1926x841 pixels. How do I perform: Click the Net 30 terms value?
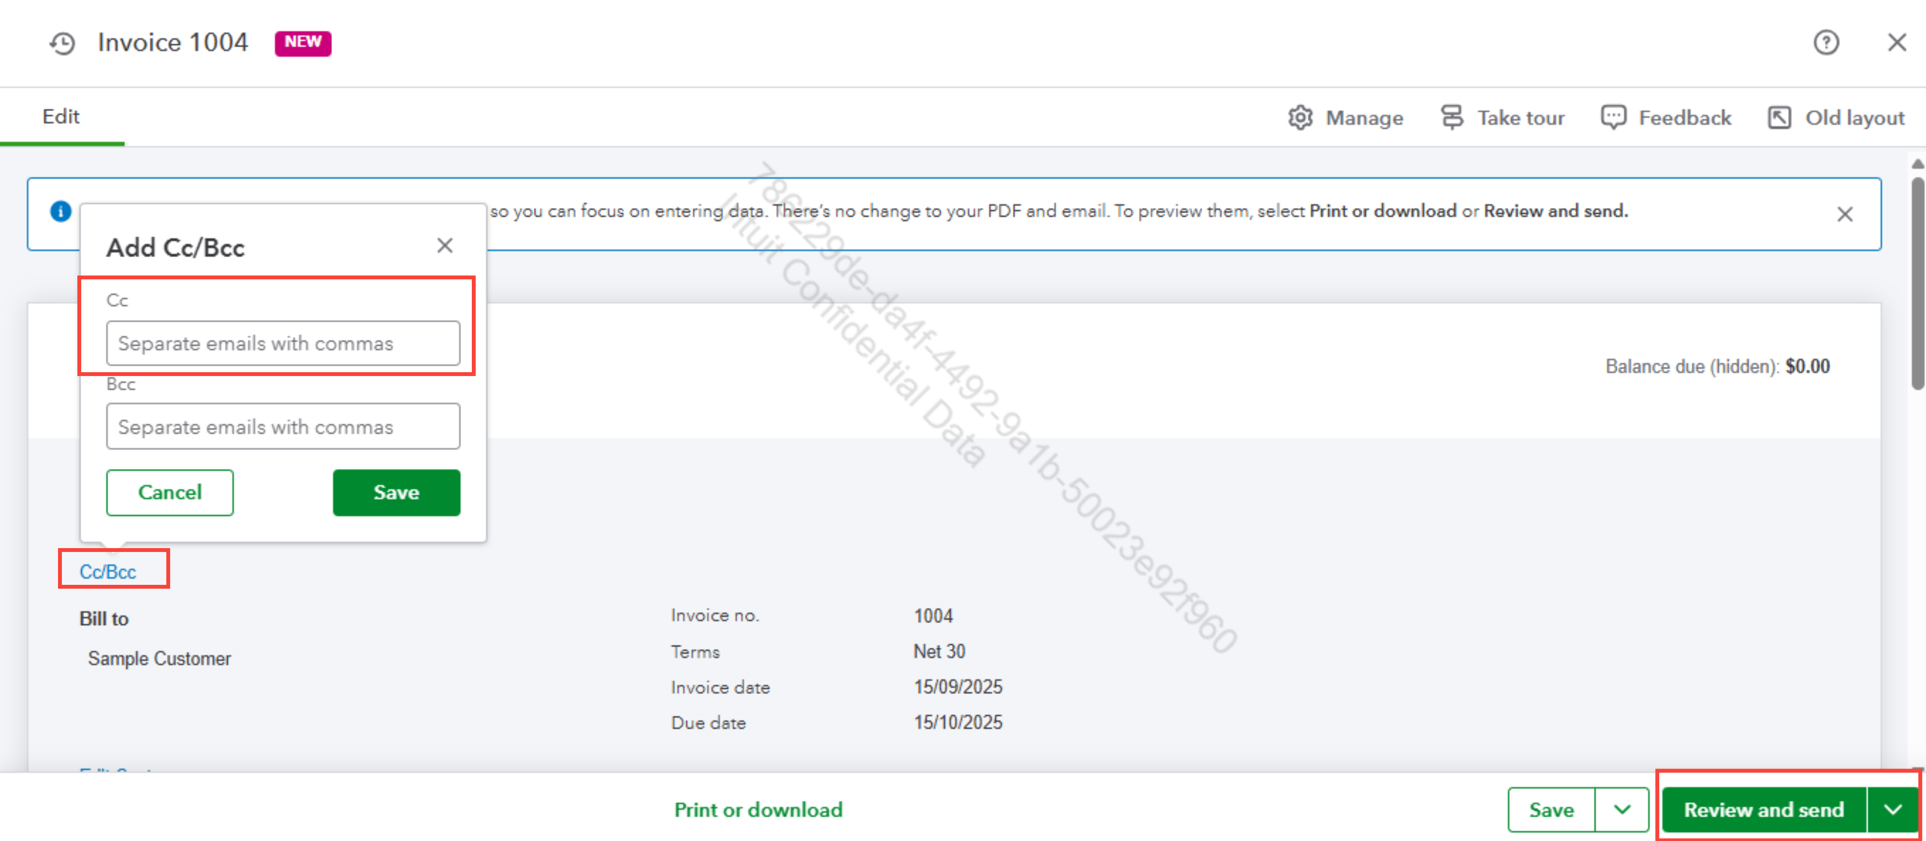[x=939, y=651]
